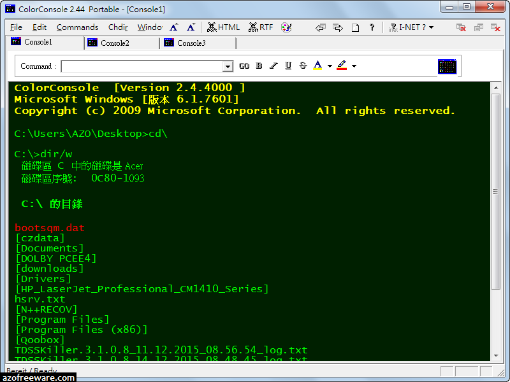
Task: Switch to the Console1 tab
Action: coord(45,42)
